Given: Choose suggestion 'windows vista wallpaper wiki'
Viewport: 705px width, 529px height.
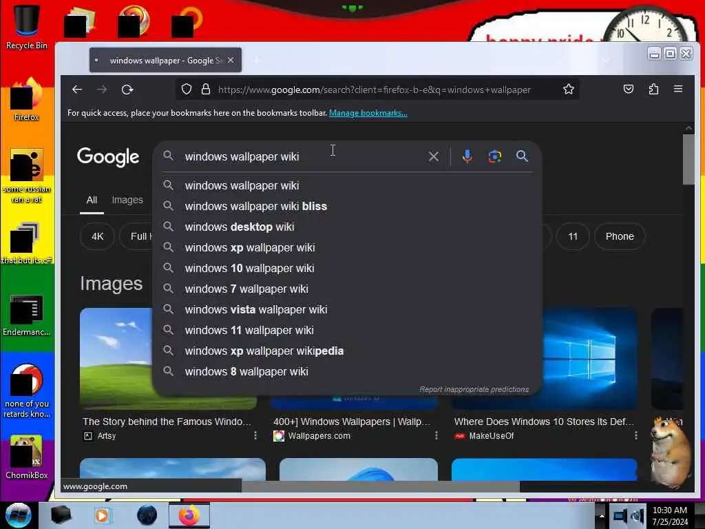Looking at the screenshot, I should click(x=346, y=309).
